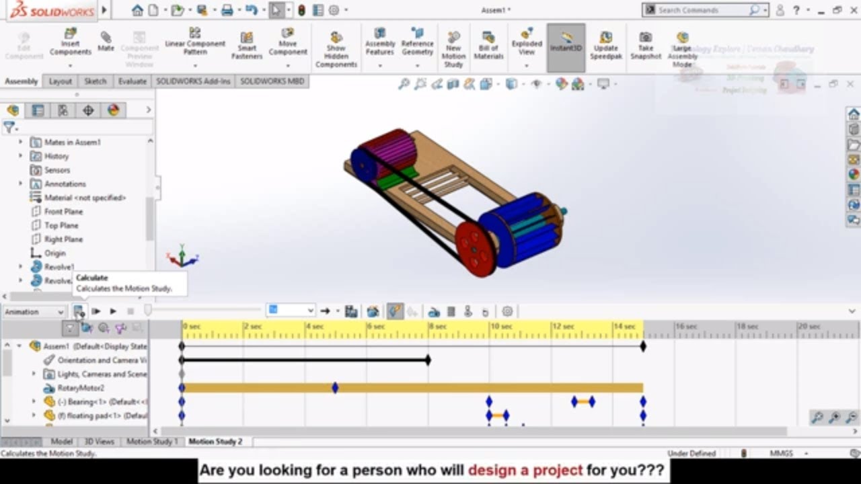Collapse the Assem1 node in motion tree
This screenshot has height=484, width=861.
click(20, 346)
